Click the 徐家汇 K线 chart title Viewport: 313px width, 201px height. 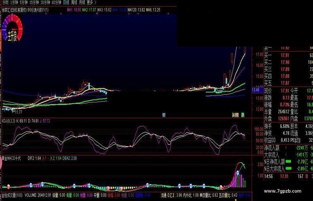[x=25, y=10]
